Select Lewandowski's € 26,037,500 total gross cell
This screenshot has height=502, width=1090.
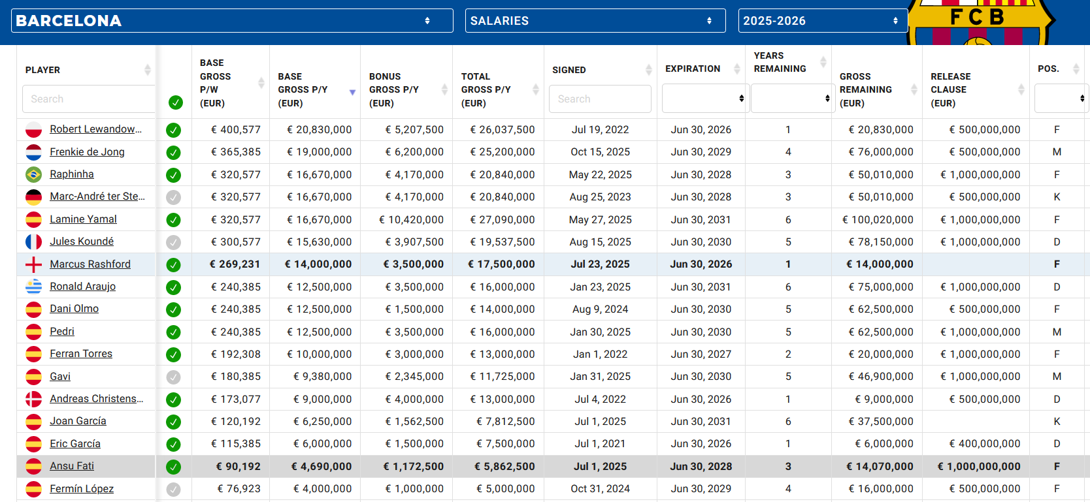click(x=503, y=129)
